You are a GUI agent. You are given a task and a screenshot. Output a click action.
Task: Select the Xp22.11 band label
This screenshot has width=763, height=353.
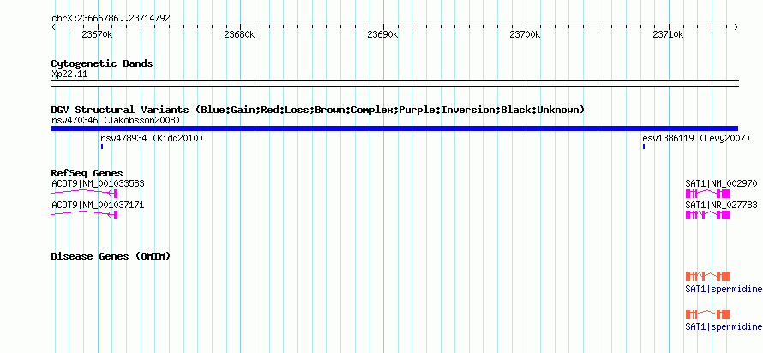click(69, 75)
